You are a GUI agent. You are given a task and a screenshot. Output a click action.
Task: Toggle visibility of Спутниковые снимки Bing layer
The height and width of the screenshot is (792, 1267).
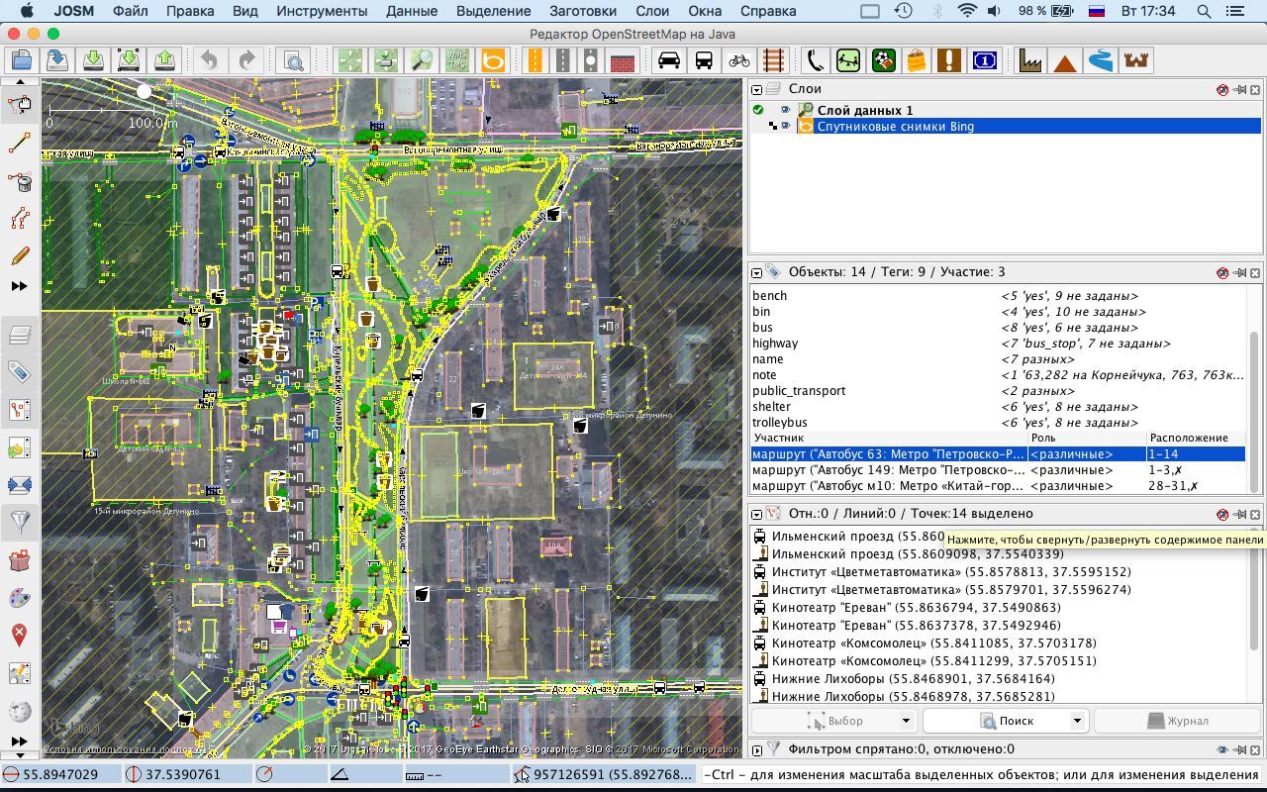785,127
